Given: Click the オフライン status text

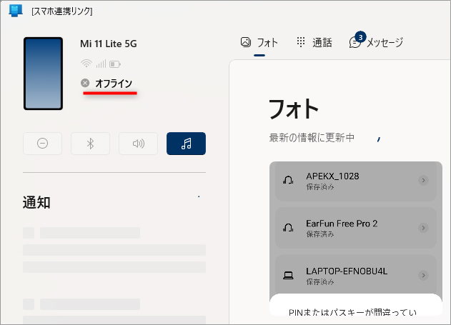Looking at the screenshot, I should pos(114,84).
